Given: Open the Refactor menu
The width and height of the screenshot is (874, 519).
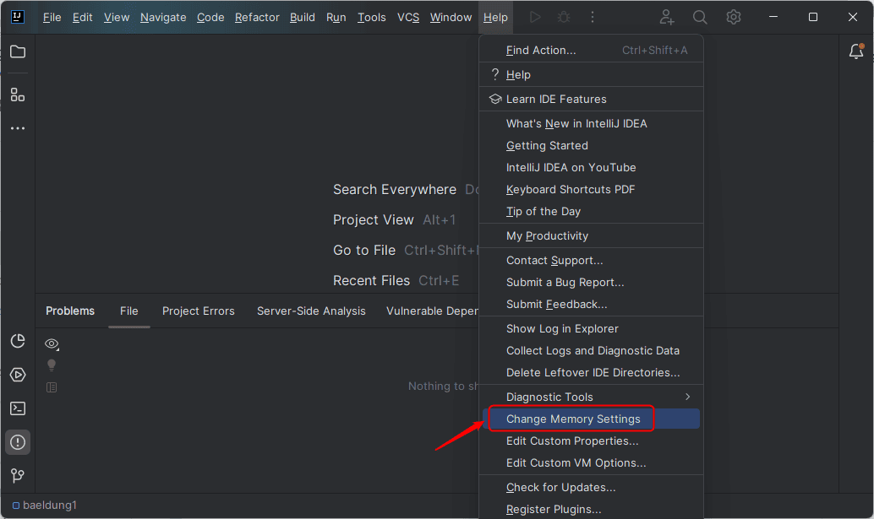Looking at the screenshot, I should (x=257, y=17).
